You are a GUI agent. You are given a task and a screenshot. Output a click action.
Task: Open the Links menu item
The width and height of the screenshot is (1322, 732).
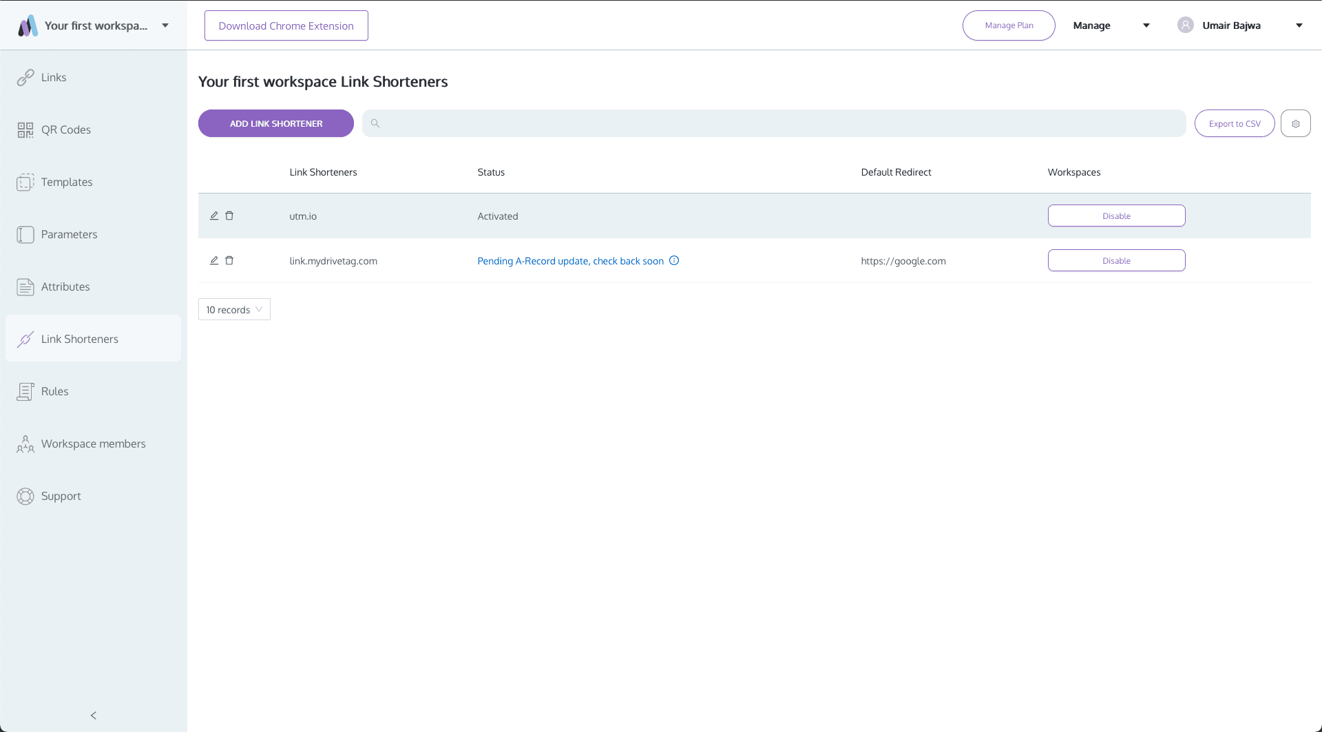pyautogui.click(x=54, y=78)
